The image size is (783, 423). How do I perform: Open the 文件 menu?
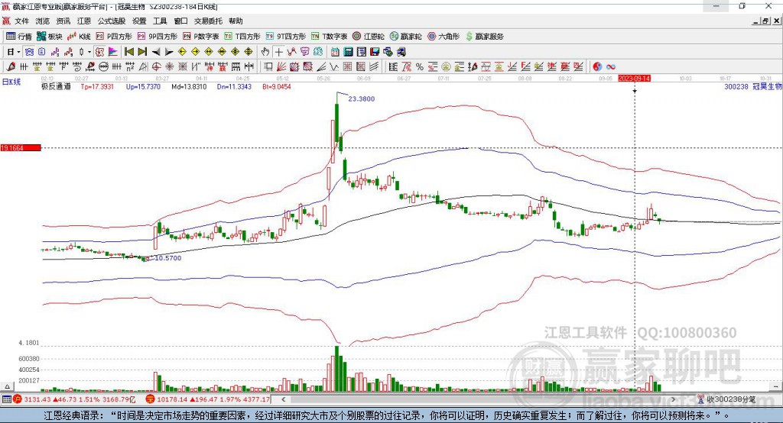tap(21, 21)
